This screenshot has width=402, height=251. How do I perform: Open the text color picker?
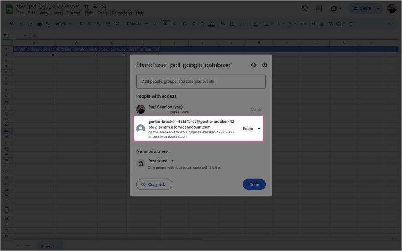(x=212, y=24)
